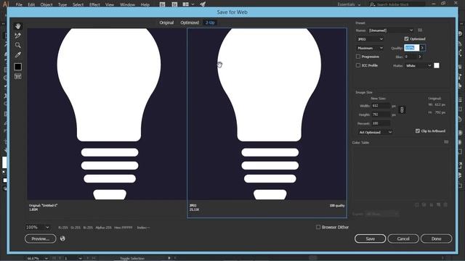Viewport: 465px width, 261px height.
Task: Open the Select menu
Action: click(78, 4)
